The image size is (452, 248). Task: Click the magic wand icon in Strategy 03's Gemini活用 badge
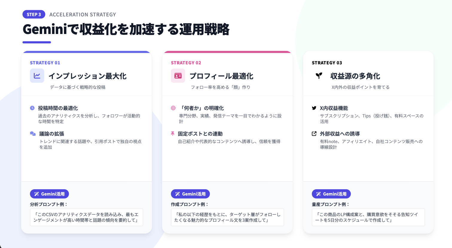318,194
